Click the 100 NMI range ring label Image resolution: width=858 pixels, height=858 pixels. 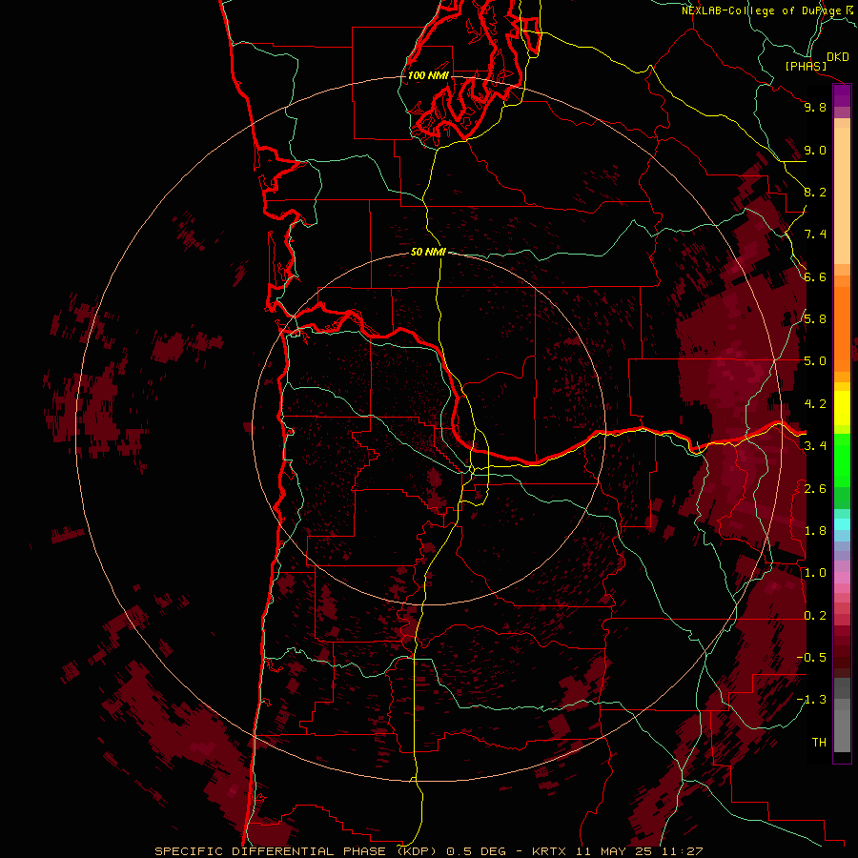[428, 75]
